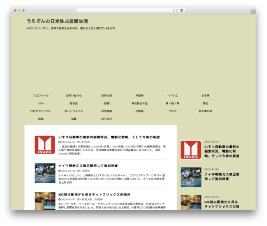Click Isuzu post excerpt text
The image size is (267, 226).
tap(112, 150)
